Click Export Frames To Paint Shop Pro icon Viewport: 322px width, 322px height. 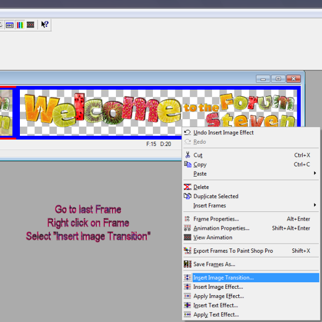pyautogui.click(x=187, y=251)
